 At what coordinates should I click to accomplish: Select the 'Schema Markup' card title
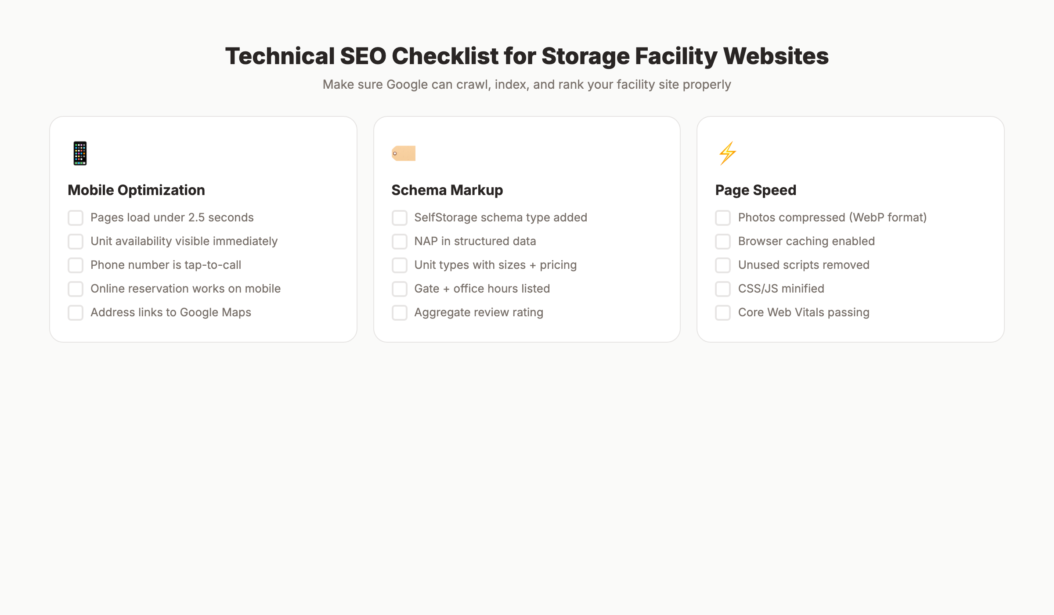coord(447,190)
